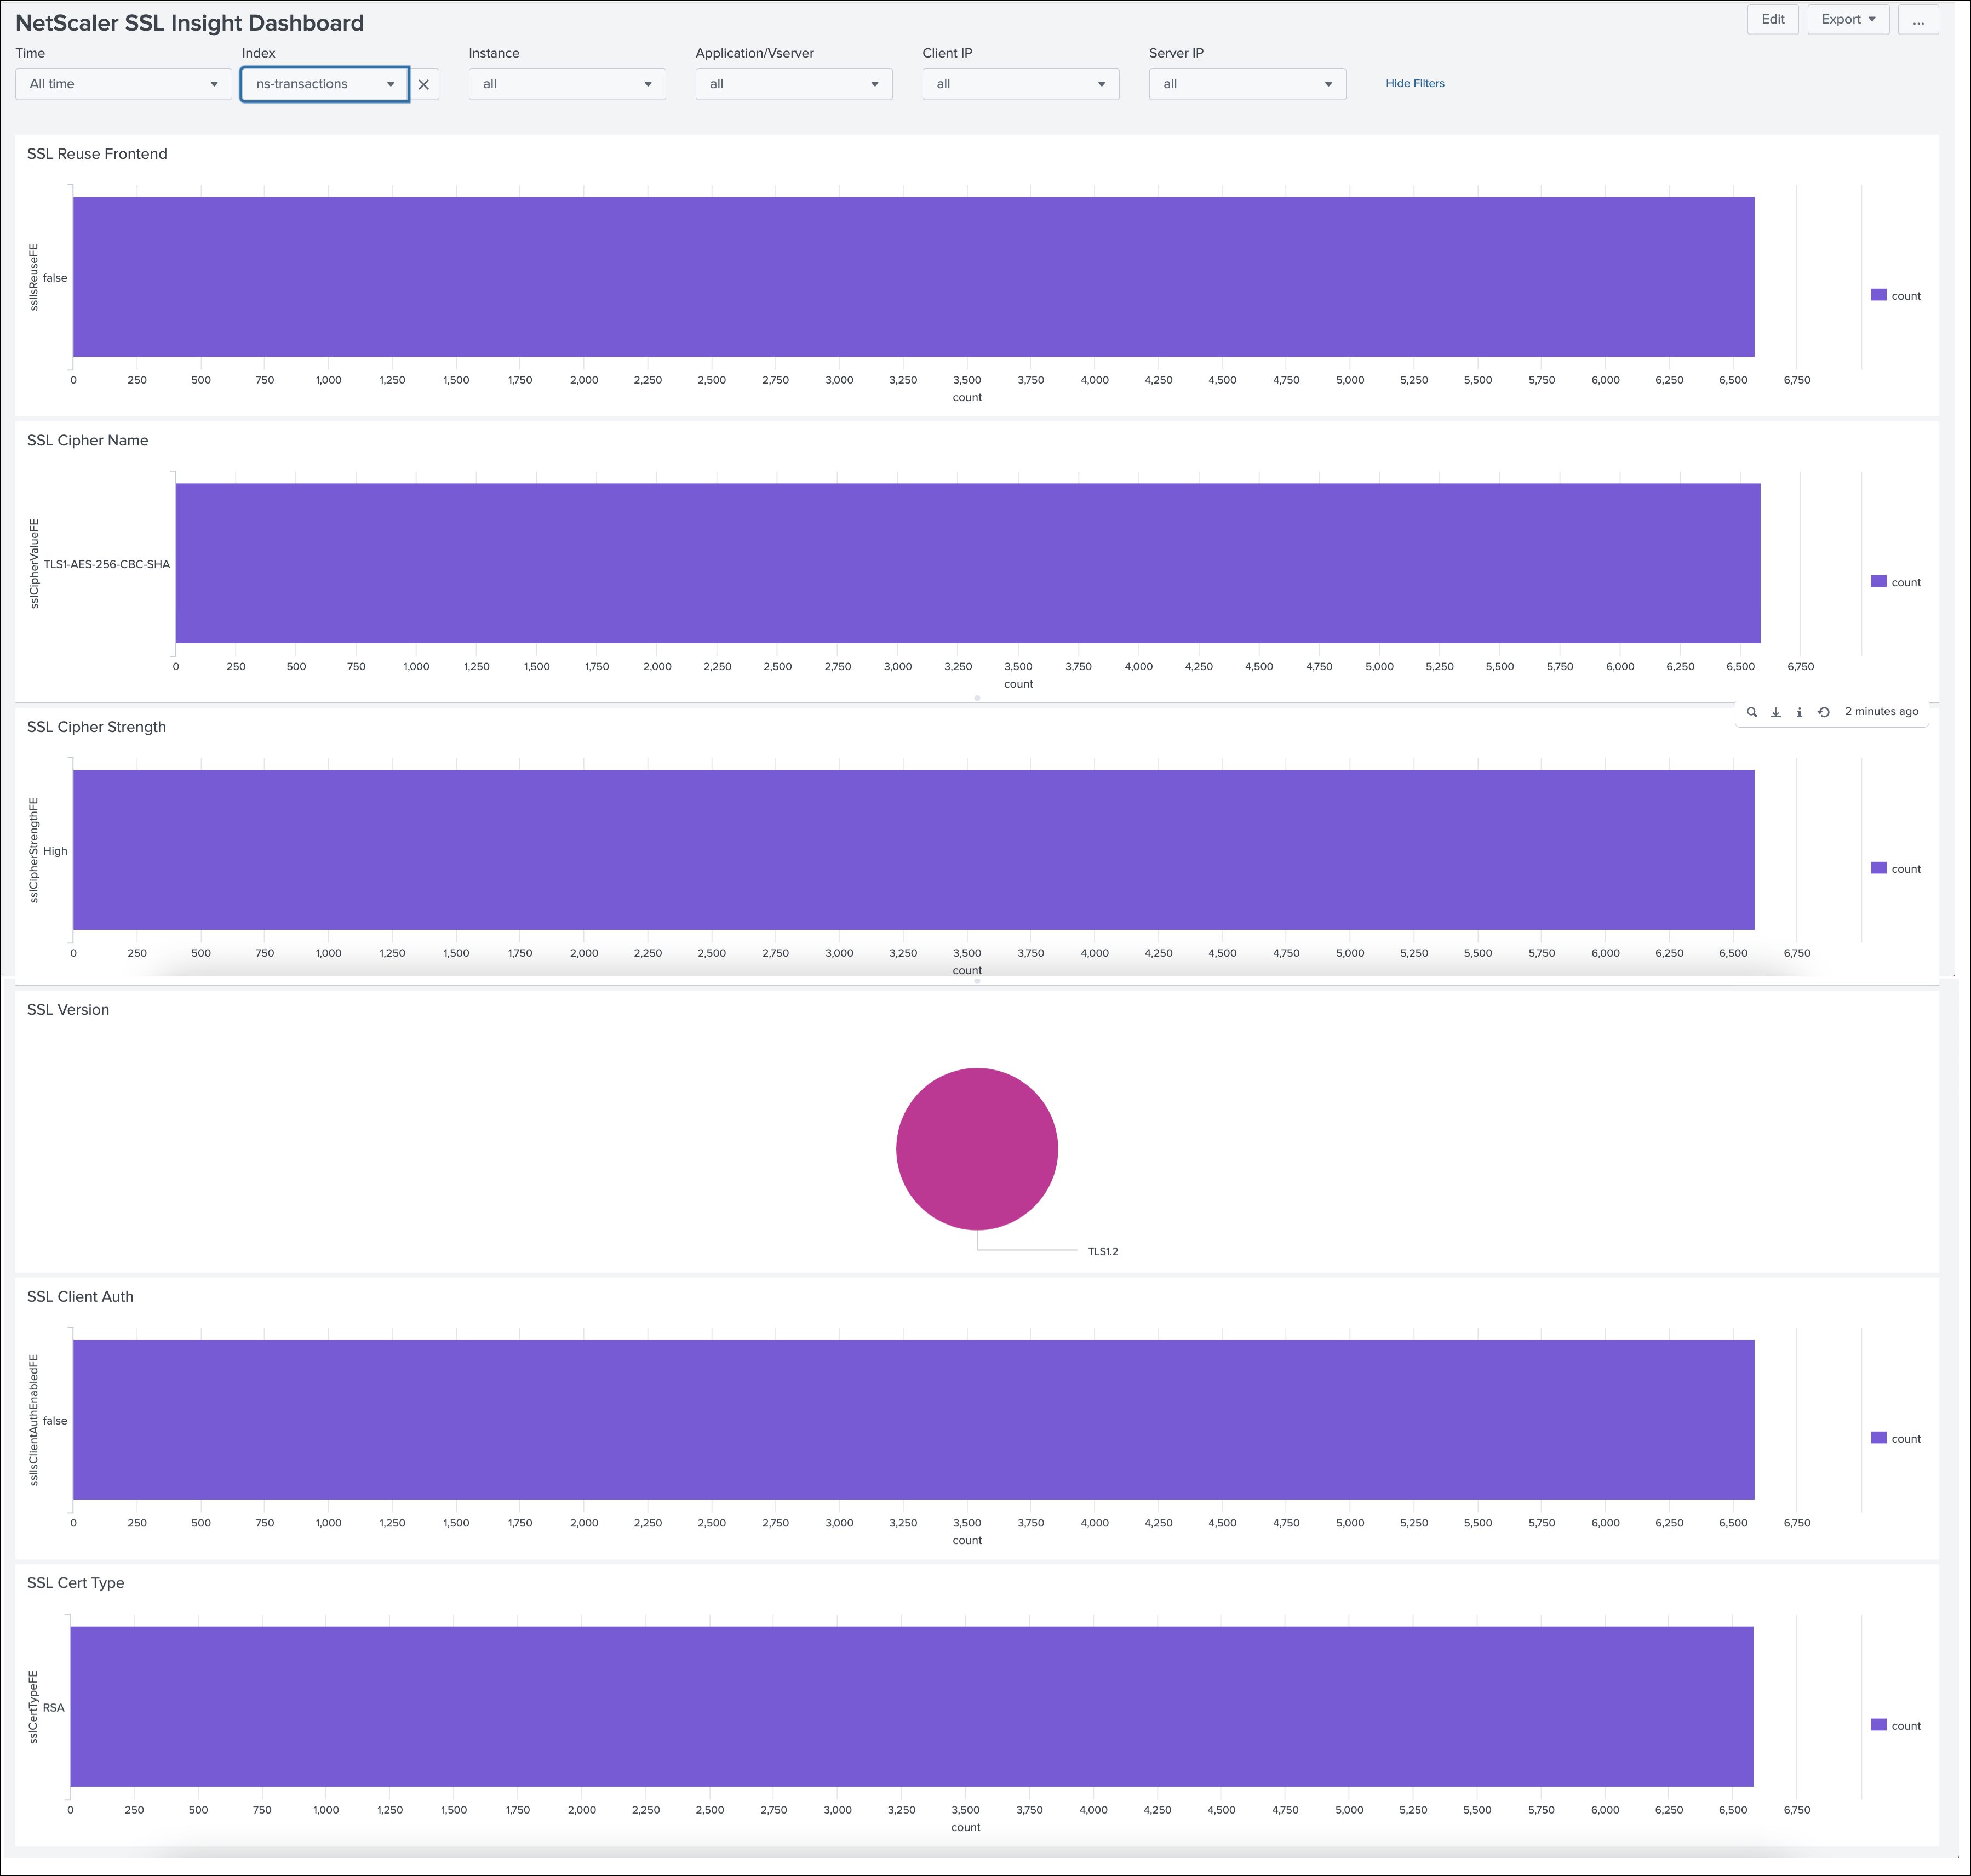Open panel in search magnifier icon
1971x1876 pixels.
(x=1751, y=712)
